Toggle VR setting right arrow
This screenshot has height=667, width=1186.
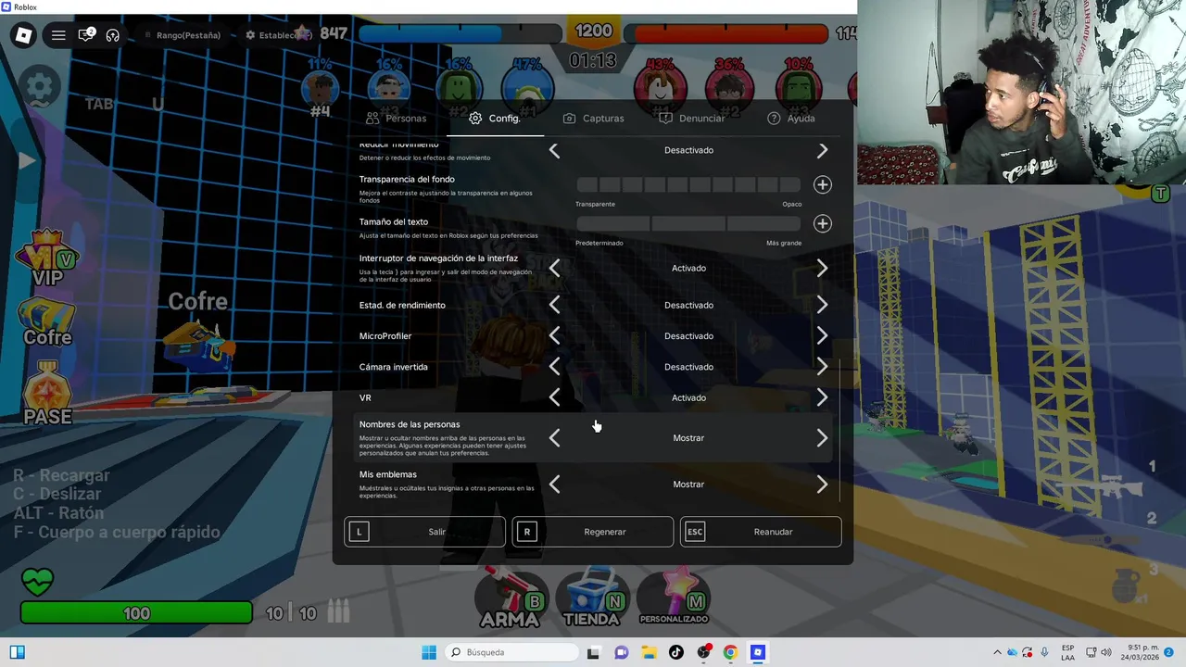pos(823,397)
